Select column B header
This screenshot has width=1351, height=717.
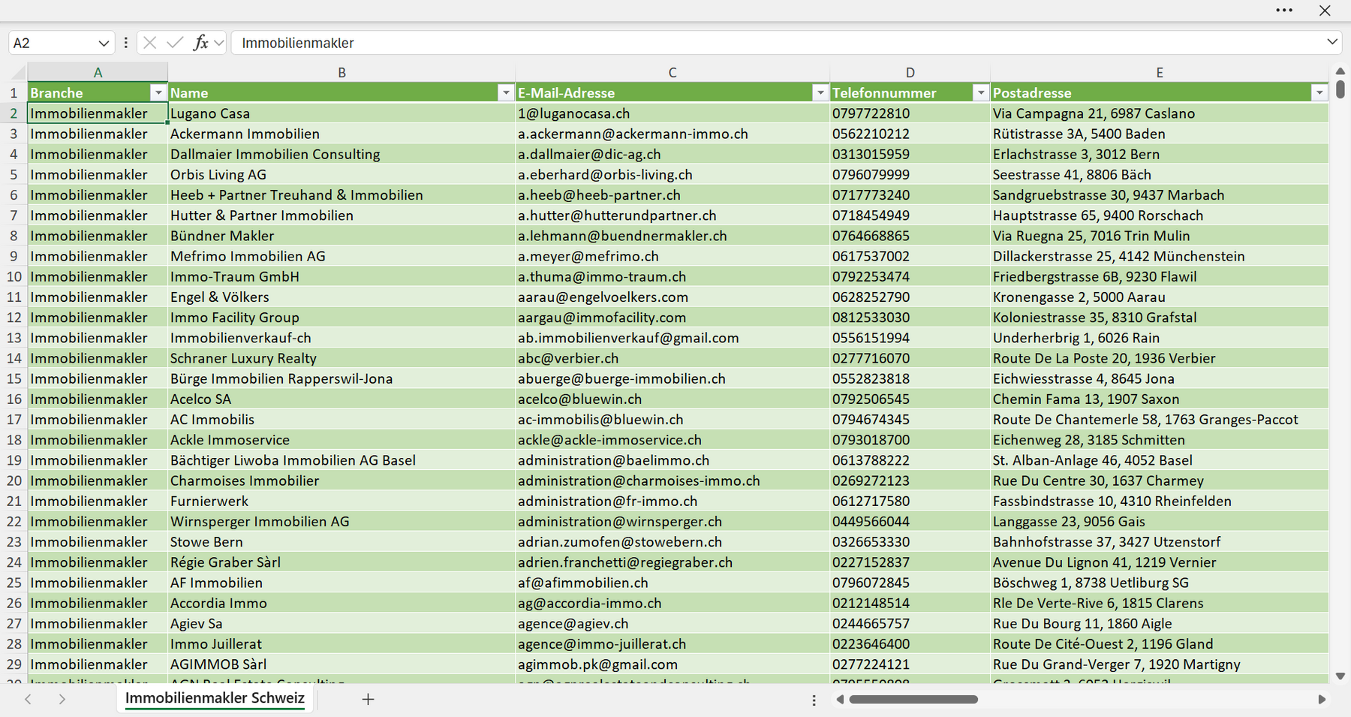[x=342, y=72]
